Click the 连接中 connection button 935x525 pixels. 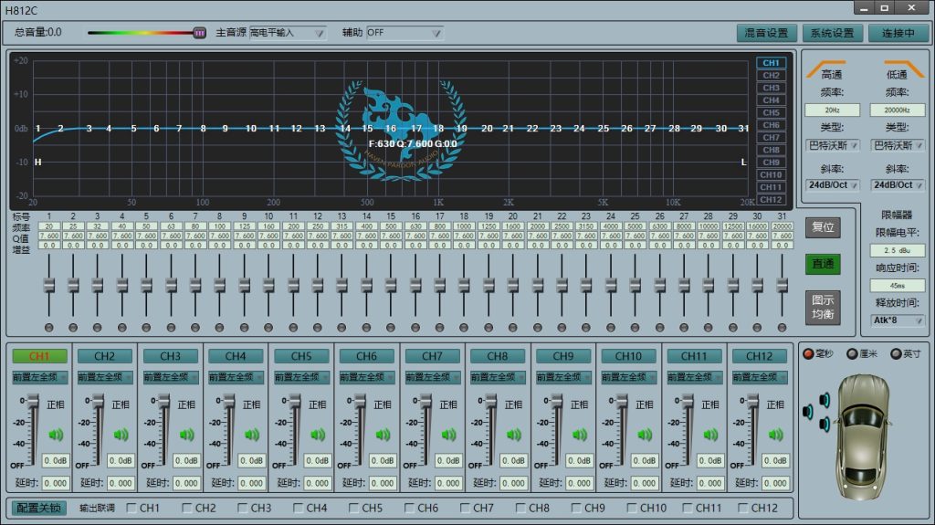click(898, 33)
